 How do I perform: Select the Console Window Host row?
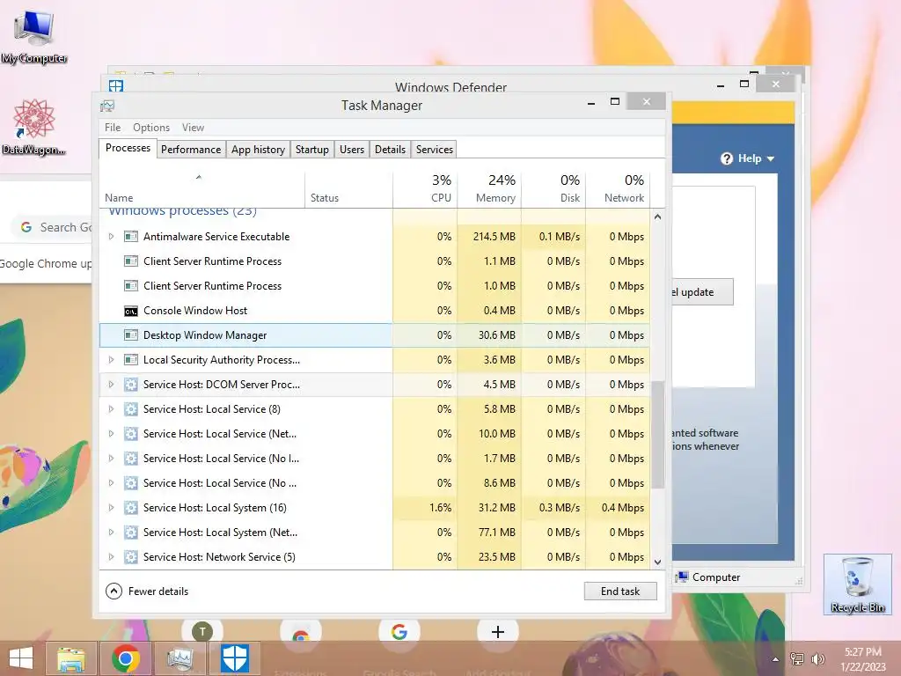coord(375,311)
